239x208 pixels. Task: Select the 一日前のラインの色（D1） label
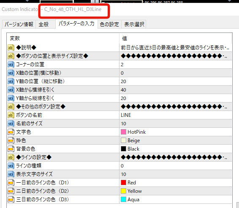click(43, 183)
